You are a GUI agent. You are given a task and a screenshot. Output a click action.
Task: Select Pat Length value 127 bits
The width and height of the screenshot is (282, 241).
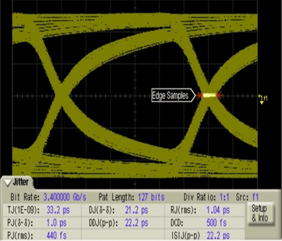[151, 197]
